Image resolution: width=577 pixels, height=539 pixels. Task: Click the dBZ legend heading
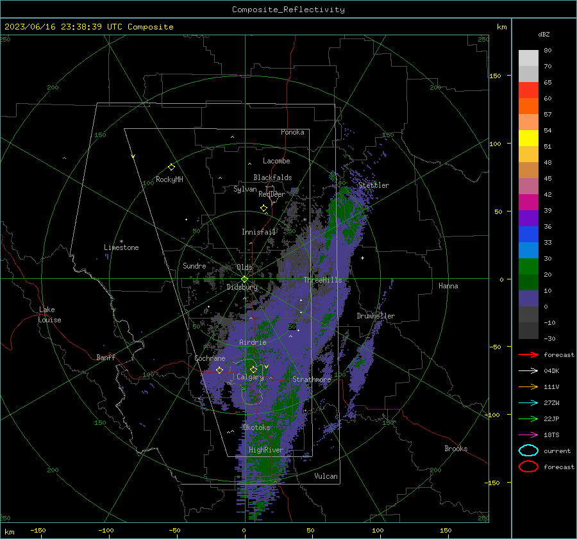coord(544,34)
